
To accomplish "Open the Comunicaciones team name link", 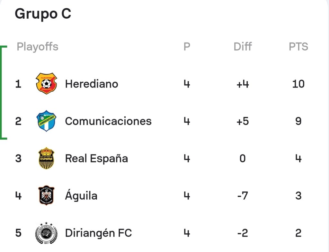I will click(108, 121).
